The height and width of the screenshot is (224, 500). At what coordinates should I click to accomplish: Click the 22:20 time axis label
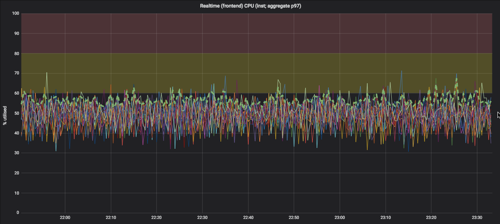pos(156,218)
